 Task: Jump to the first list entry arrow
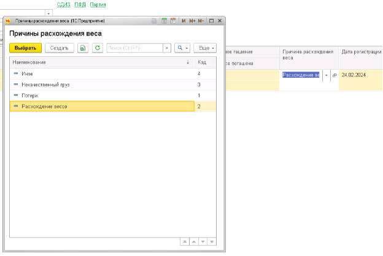pos(183,241)
